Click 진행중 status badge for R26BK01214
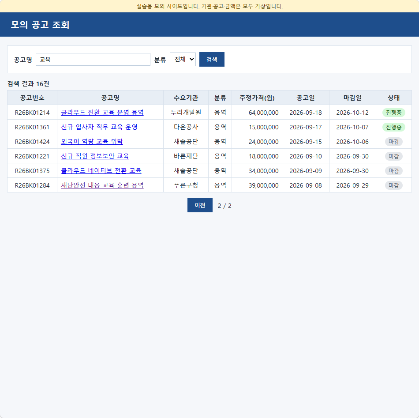Viewport: 419px width, 418px height. 393,113
